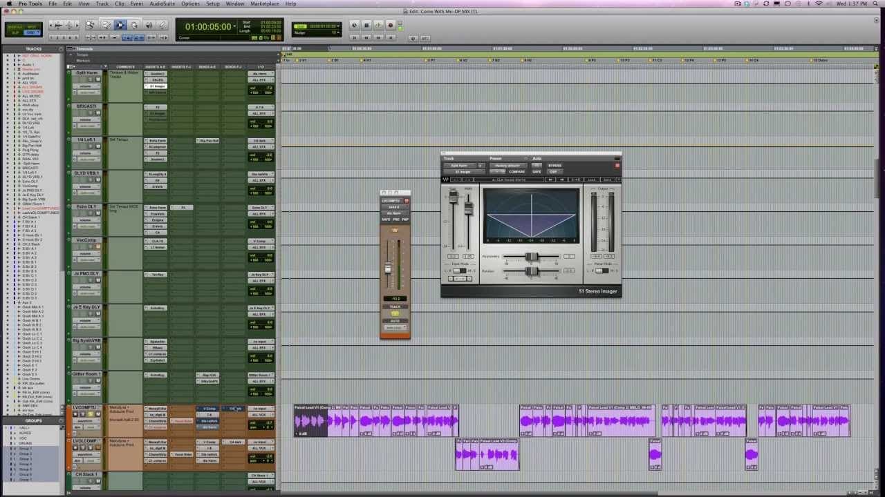885x497 pixels.
Task: Open the AudioSuite menu
Action: [162, 3]
